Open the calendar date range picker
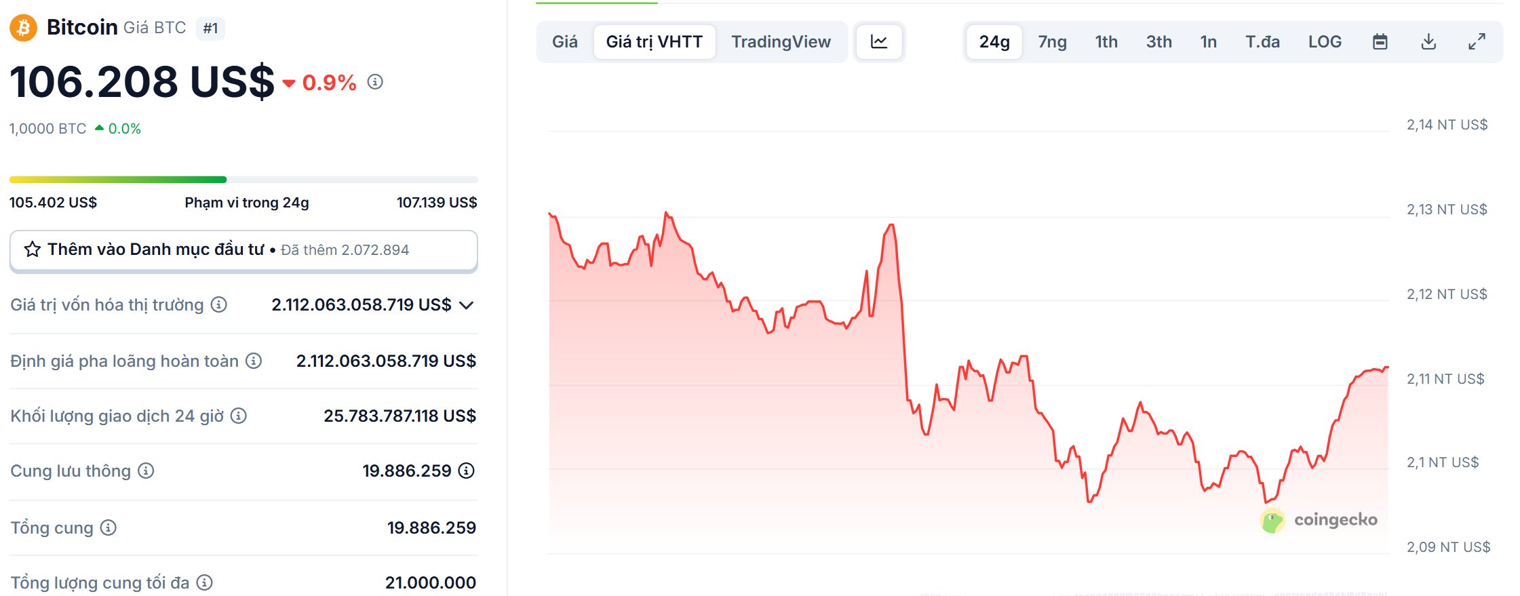 pos(1380,42)
